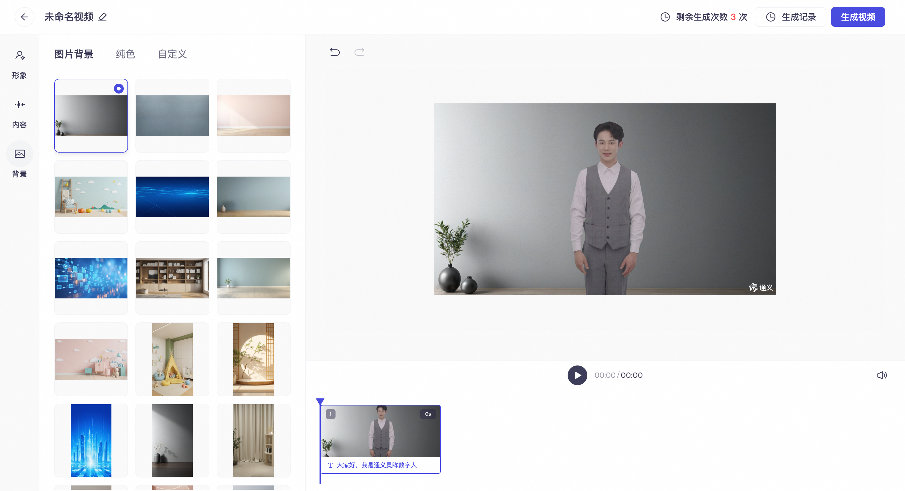Choose the bookshelf room background
The image size is (905, 491).
[172, 278]
